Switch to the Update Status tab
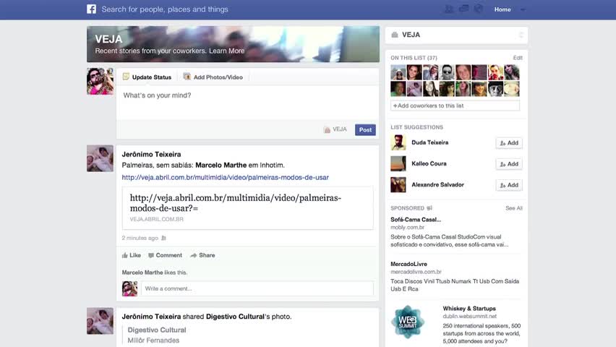The height and width of the screenshot is (347, 616). pyautogui.click(x=147, y=77)
